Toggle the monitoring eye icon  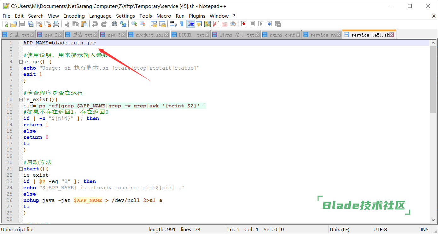coord(233,24)
